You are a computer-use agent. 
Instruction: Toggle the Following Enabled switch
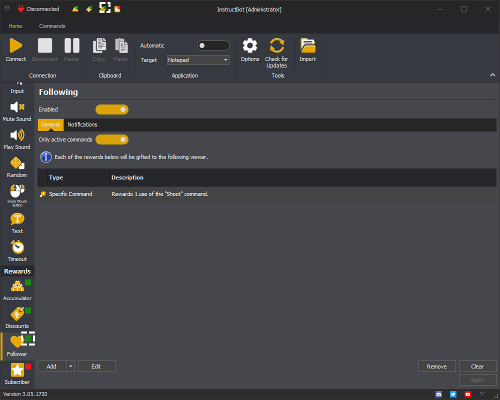tap(112, 109)
